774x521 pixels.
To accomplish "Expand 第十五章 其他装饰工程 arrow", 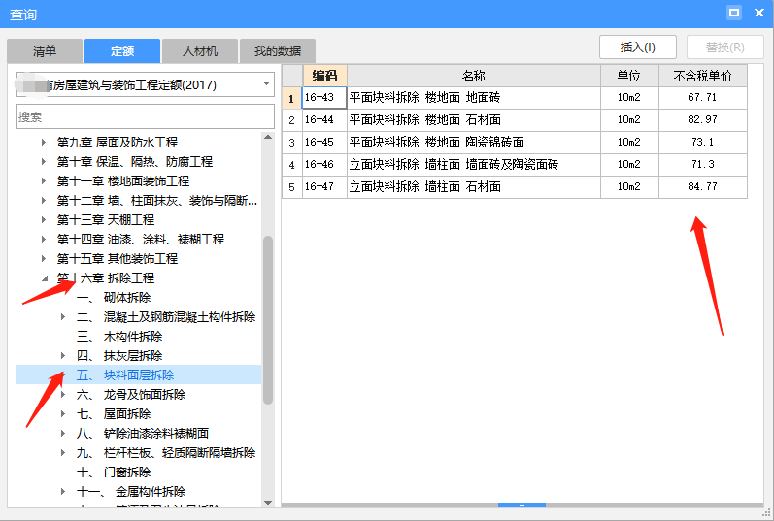I will coord(44,258).
